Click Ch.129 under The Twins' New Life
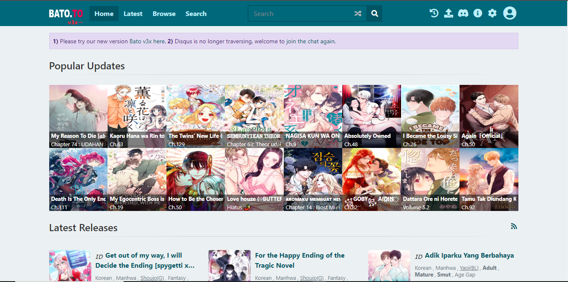Viewport: 568px width, 282px height. (177, 144)
